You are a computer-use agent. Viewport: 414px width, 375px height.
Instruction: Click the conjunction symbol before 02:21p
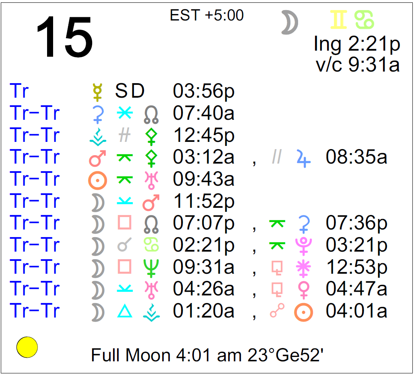(124, 245)
